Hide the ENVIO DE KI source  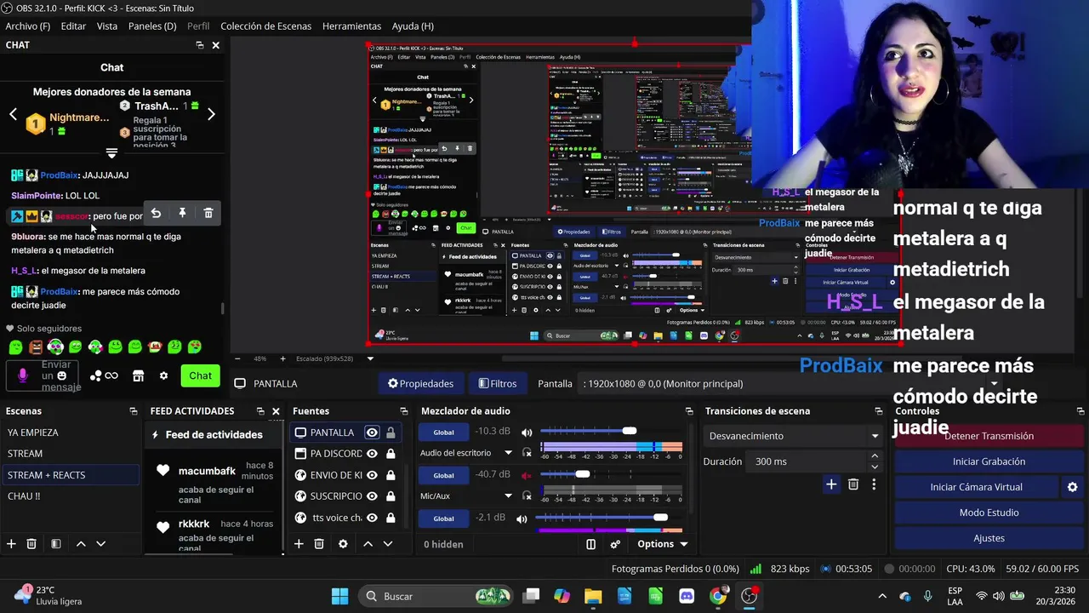point(372,475)
